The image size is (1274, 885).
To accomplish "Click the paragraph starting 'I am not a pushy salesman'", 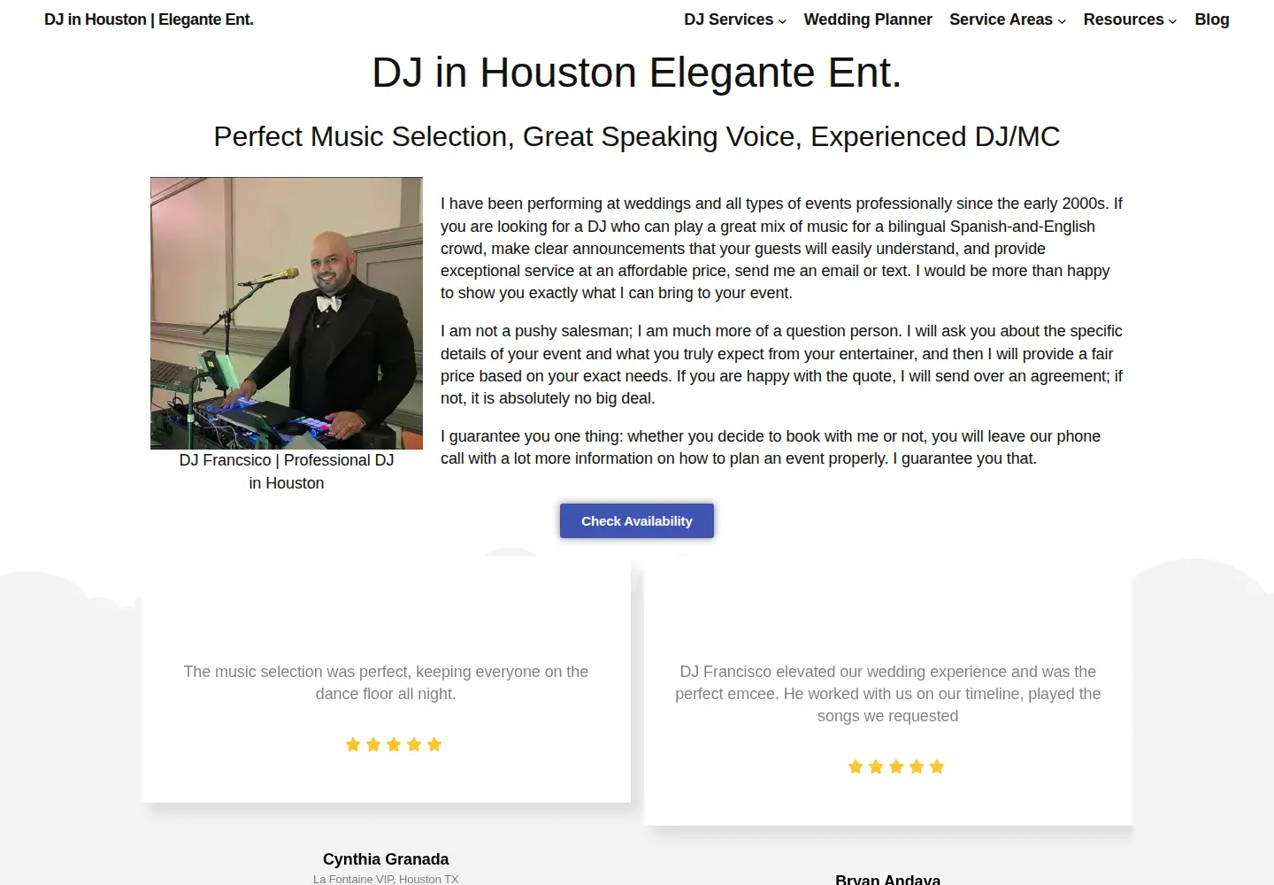I will click(782, 365).
